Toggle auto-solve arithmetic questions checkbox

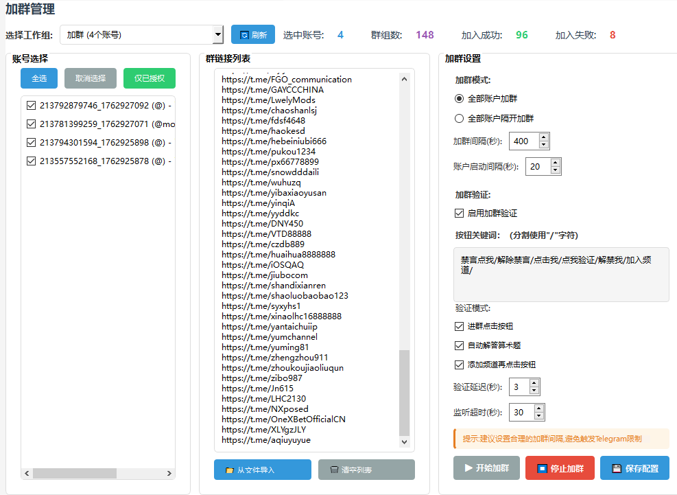[x=460, y=345]
